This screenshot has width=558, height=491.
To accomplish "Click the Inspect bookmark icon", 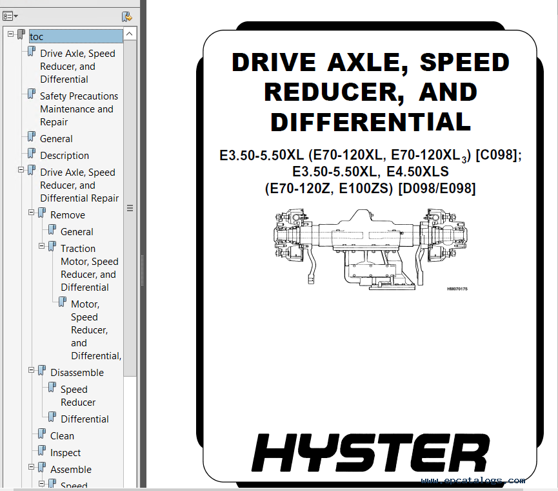I will point(42,451).
